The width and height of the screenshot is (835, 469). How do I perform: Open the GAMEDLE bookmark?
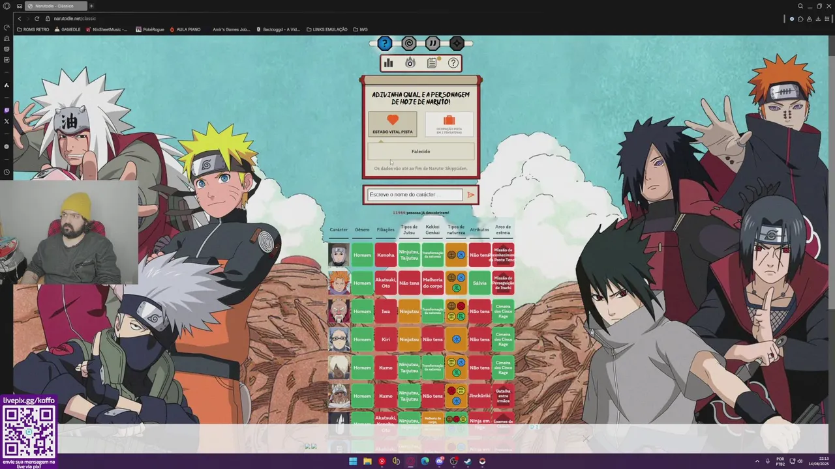point(68,29)
